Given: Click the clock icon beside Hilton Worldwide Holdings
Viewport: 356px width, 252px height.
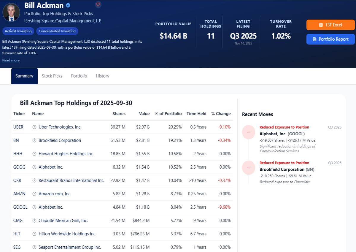Looking at the screenshot, I should (34, 234).
